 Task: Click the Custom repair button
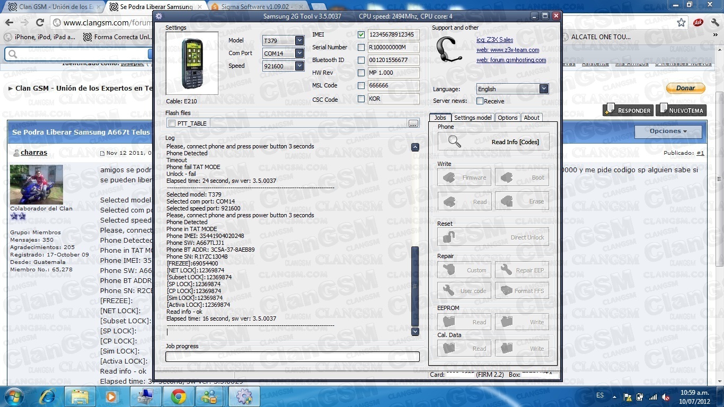(464, 270)
